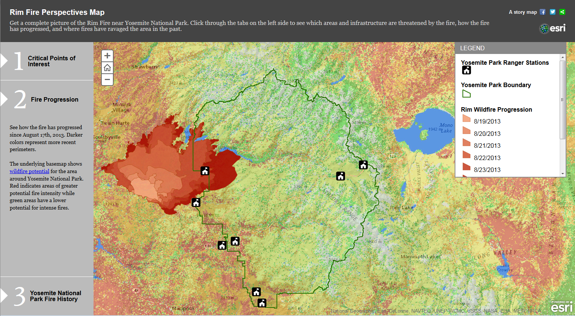Open the green share options icon
This screenshot has width=575, height=316.
click(x=562, y=12)
